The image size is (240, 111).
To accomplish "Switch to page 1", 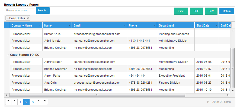I will (x=20, y=102).
